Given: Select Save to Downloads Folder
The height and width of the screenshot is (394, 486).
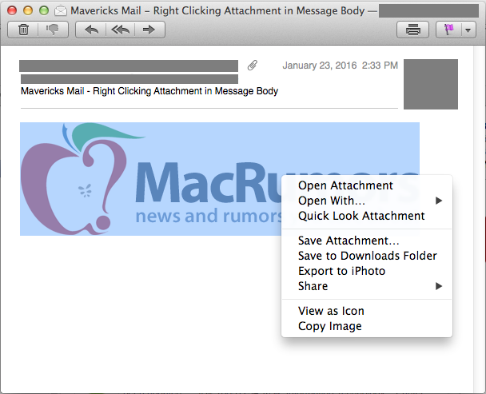Looking at the screenshot, I should (x=367, y=256).
